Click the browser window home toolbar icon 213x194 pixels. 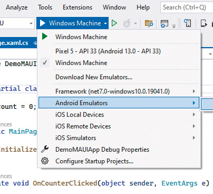[x=164, y=23]
